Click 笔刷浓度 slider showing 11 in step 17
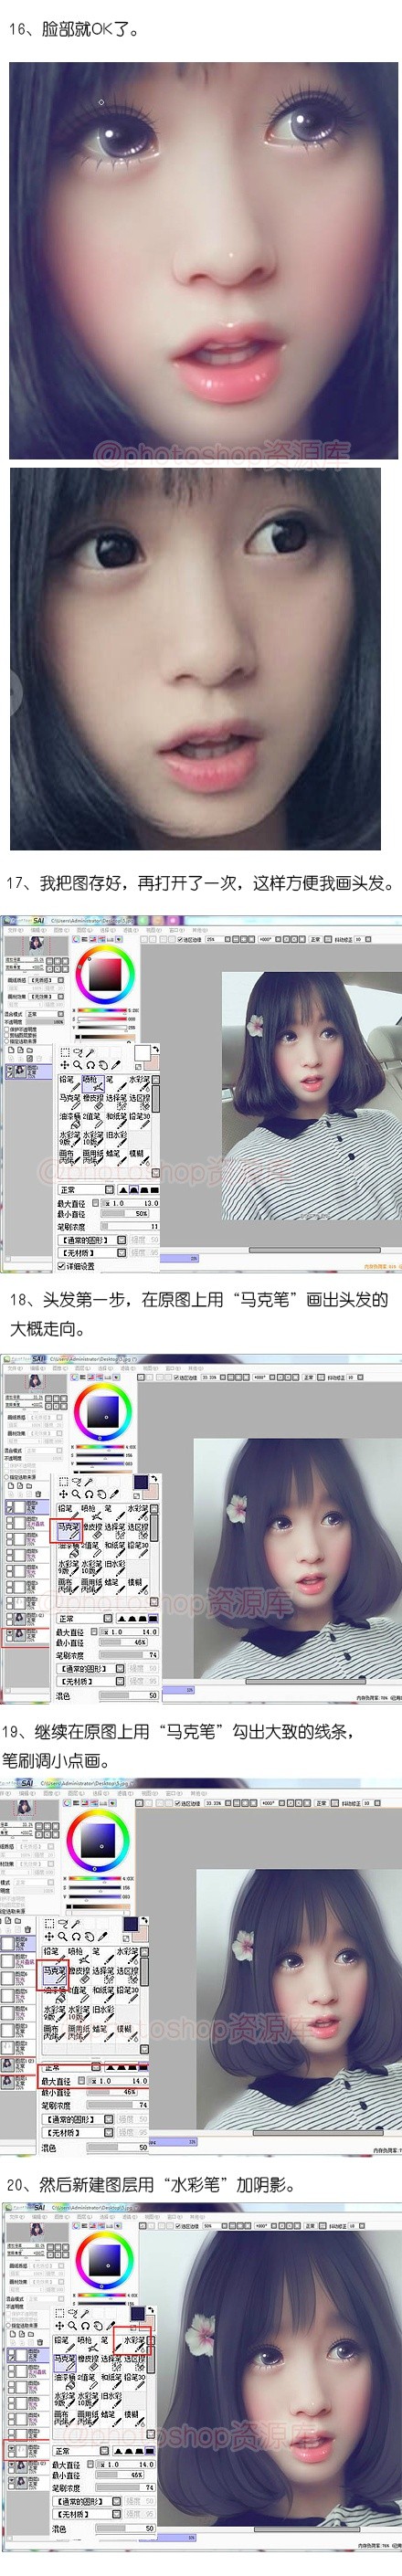 (131, 1226)
